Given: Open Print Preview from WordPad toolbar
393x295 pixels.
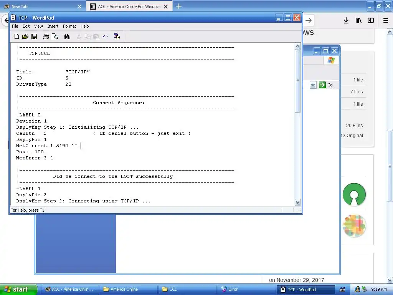Looking at the screenshot, I should pos(54,36).
